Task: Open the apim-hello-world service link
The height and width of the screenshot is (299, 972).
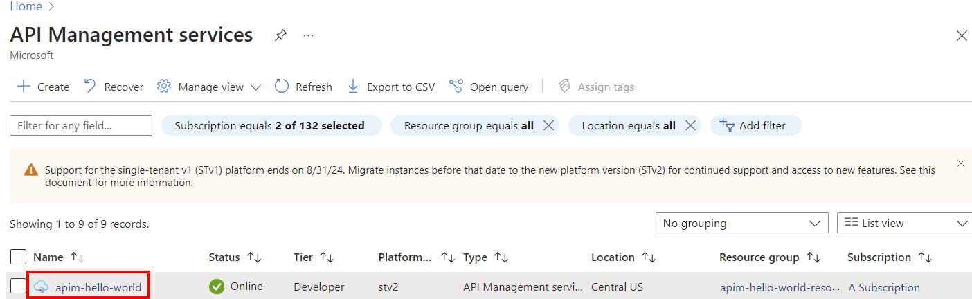Action: coord(98,287)
